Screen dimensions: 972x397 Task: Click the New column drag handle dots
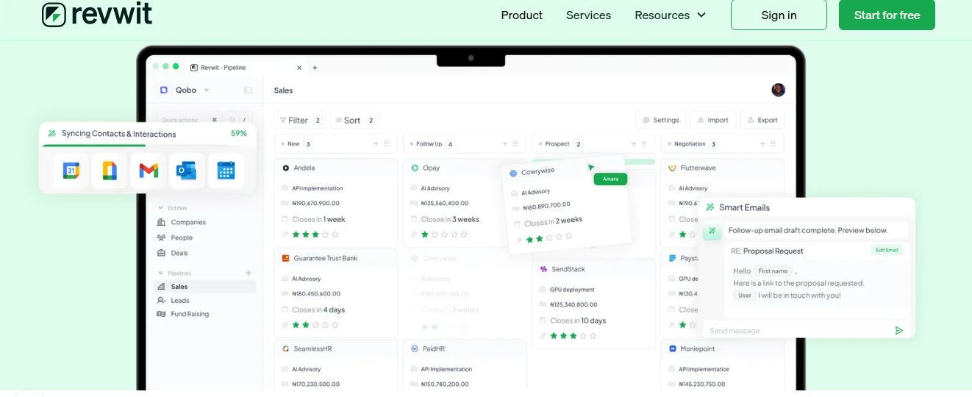(x=387, y=144)
